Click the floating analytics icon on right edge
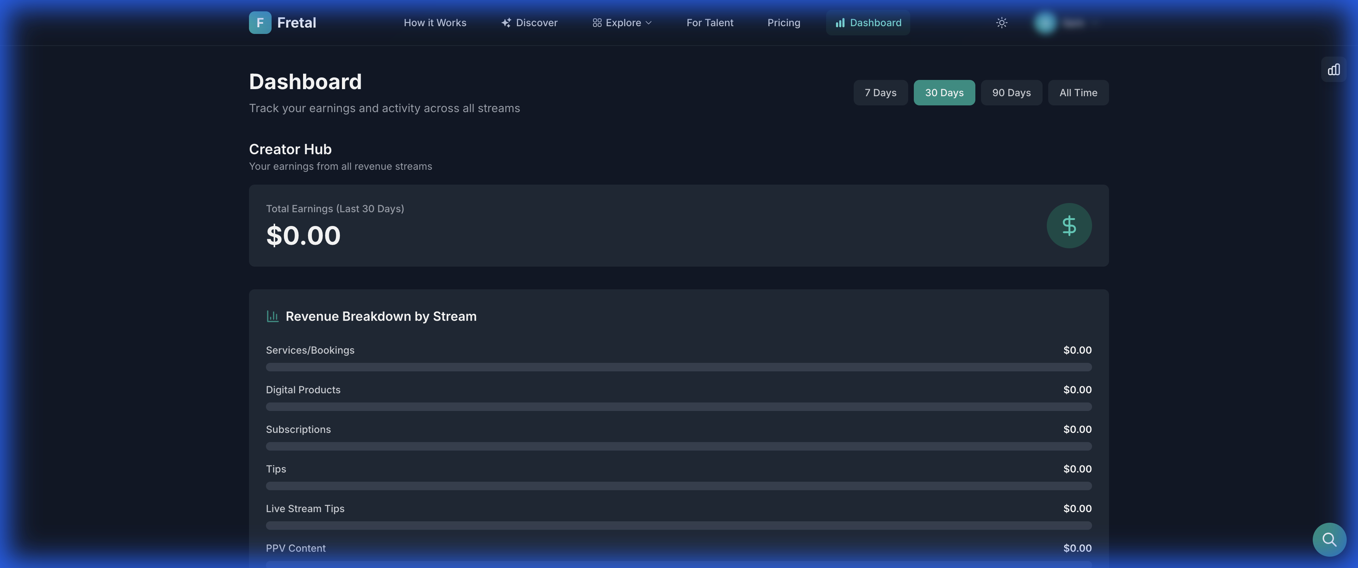 point(1334,69)
